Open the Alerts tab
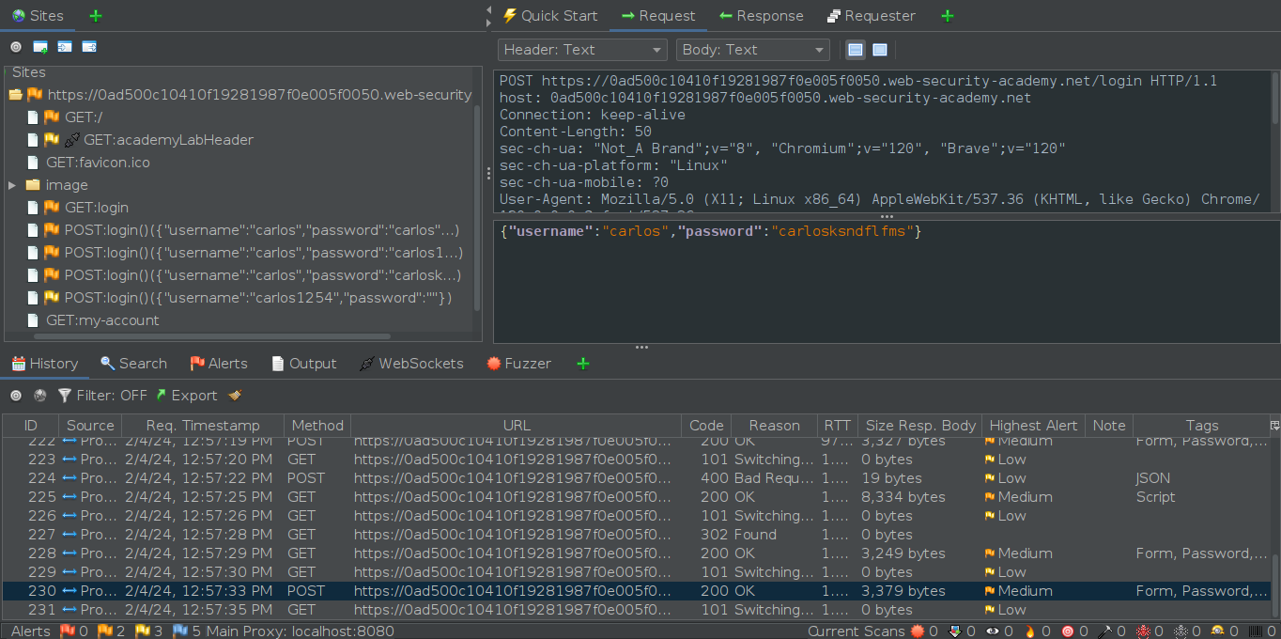The width and height of the screenshot is (1281, 639). tap(218, 364)
